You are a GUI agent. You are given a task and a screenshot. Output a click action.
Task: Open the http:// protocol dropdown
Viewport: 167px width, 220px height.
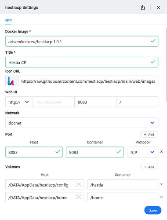pos(19,102)
